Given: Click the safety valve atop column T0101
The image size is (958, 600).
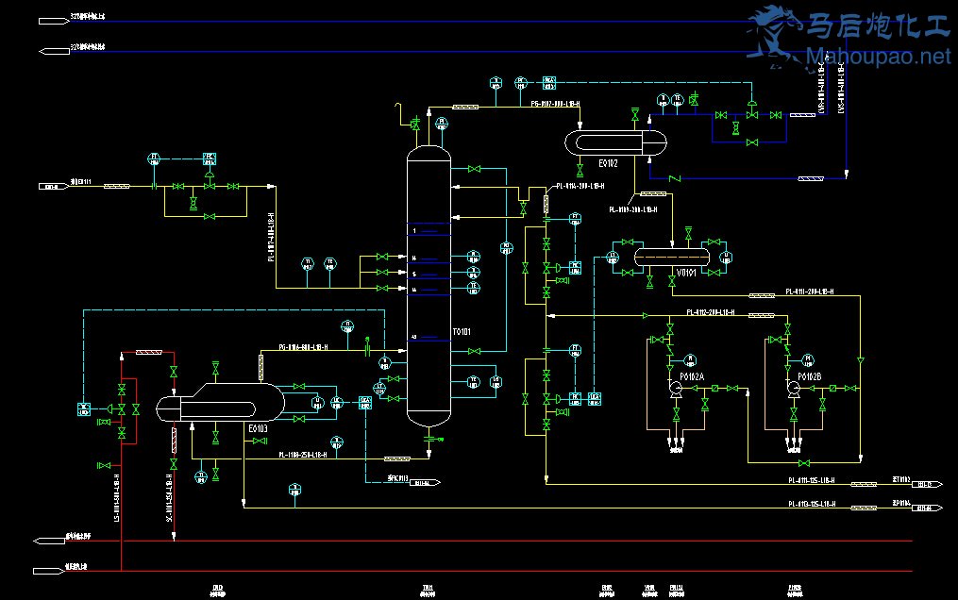Looking at the screenshot, I should [415, 124].
